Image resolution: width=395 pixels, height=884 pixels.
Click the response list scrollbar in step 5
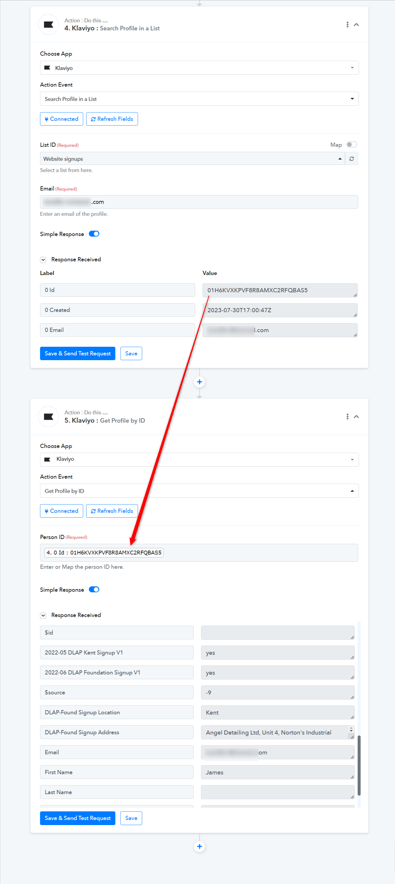click(359, 765)
